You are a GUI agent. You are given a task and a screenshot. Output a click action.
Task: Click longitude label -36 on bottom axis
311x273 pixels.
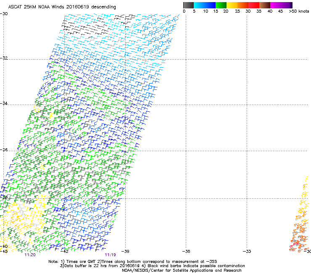[x=186, y=252]
